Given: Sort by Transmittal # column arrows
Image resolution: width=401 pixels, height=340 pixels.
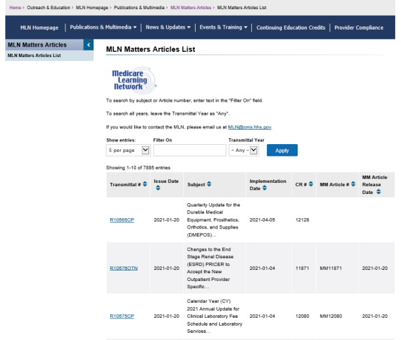Looking at the screenshot, I should [145, 185].
